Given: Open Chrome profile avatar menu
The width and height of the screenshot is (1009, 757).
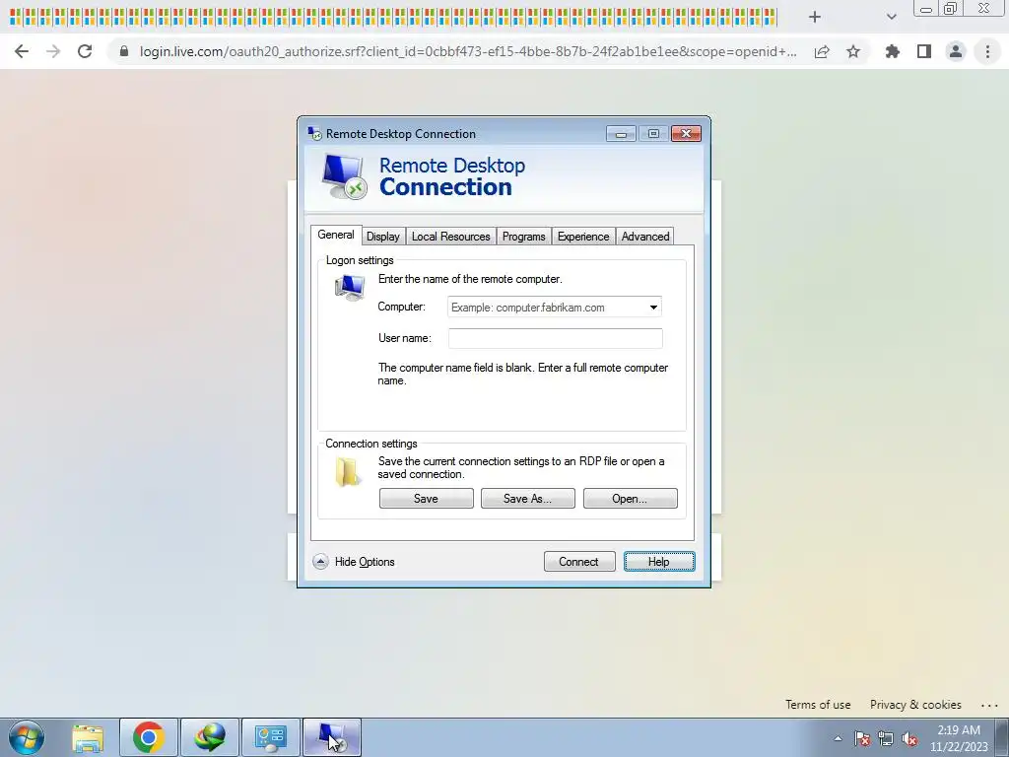Looking at the screenshot, I should coord(956,51).
